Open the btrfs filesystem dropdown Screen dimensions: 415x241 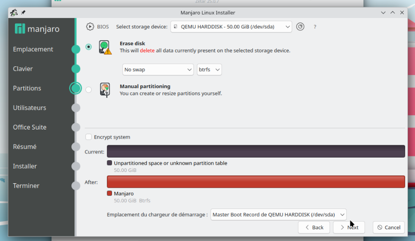[209, 70]
